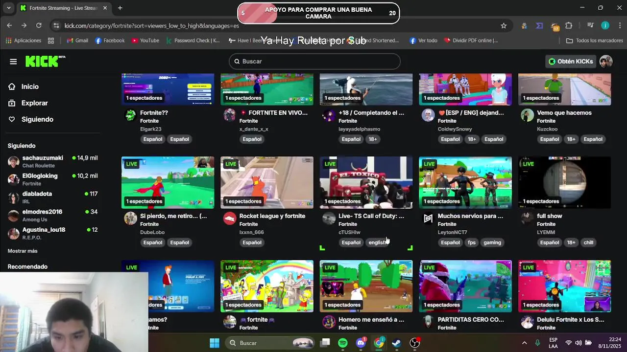Bookmark this page with the star icon

(x=504, y=25)
